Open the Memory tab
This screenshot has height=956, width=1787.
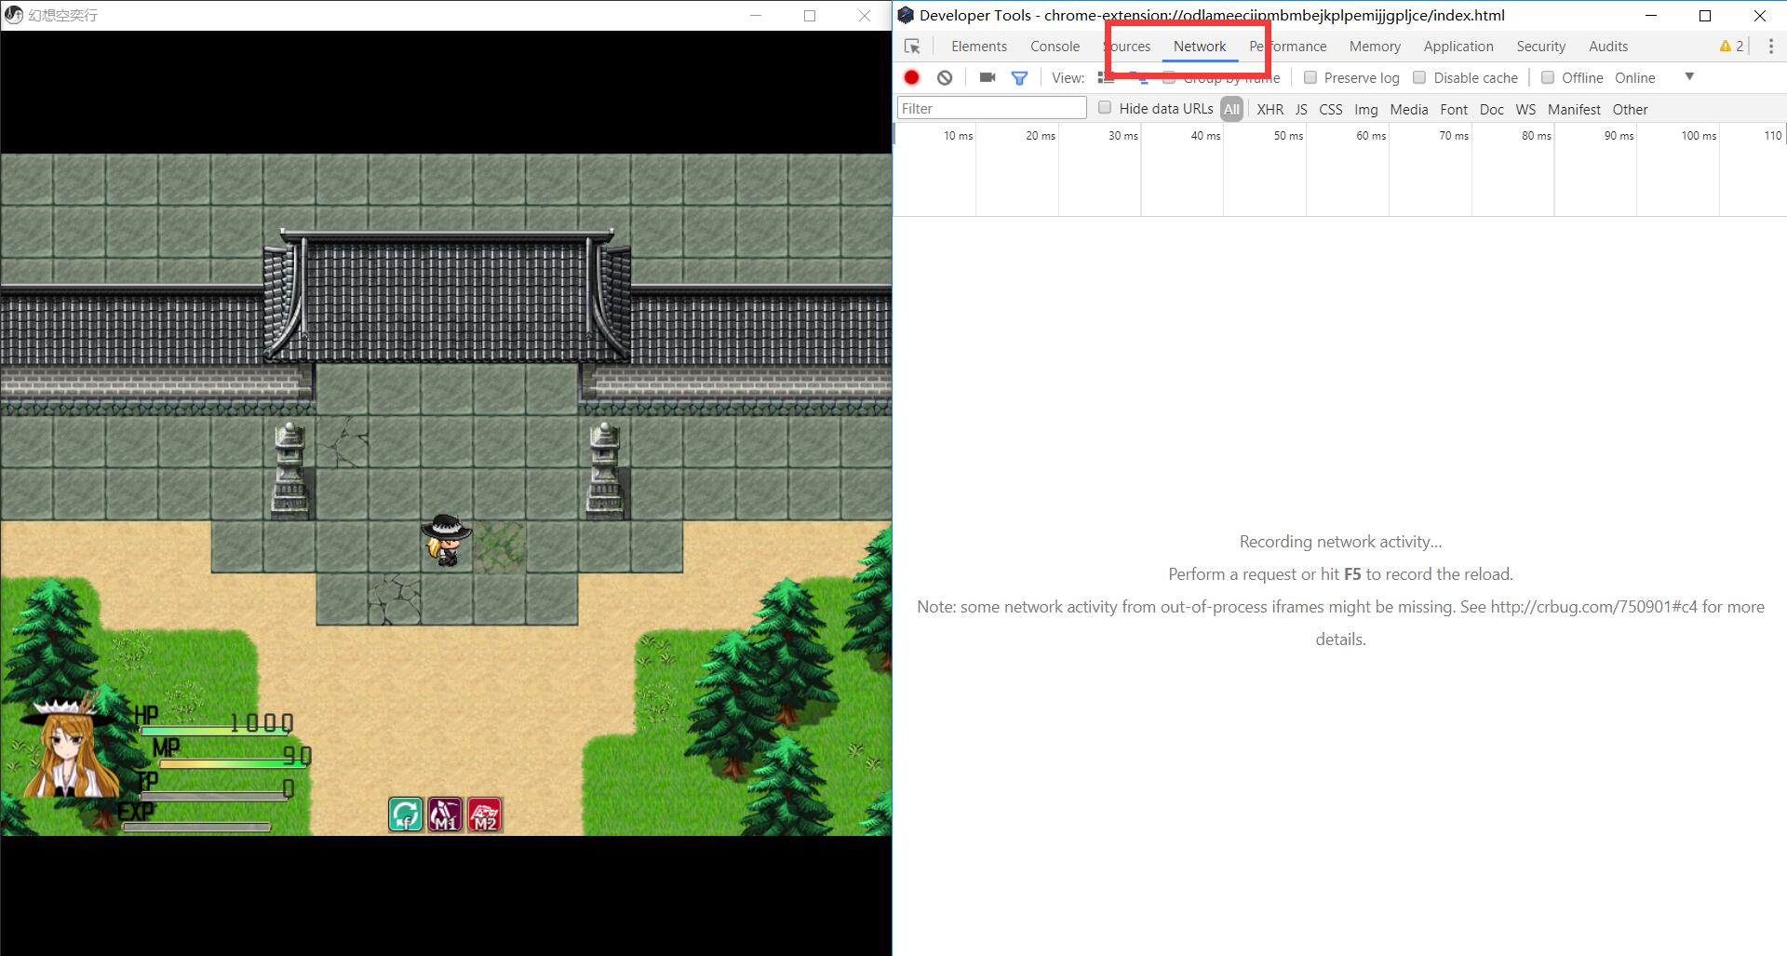tap(1375, 47)
